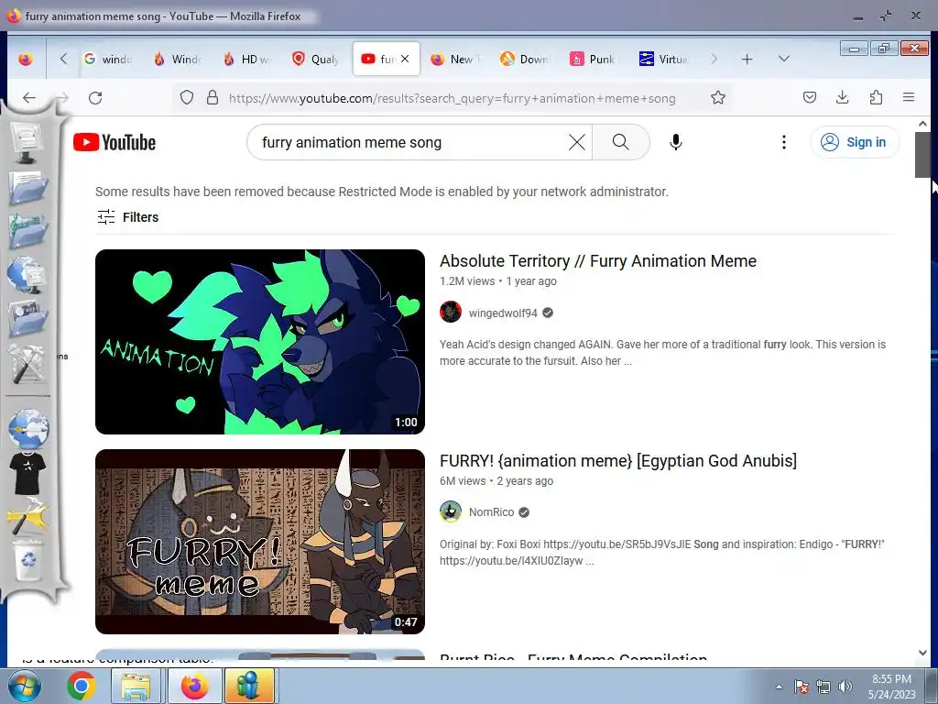
Task: Open 'Absolute Territory // Furry Animation Meme' title
Action: 597,261
